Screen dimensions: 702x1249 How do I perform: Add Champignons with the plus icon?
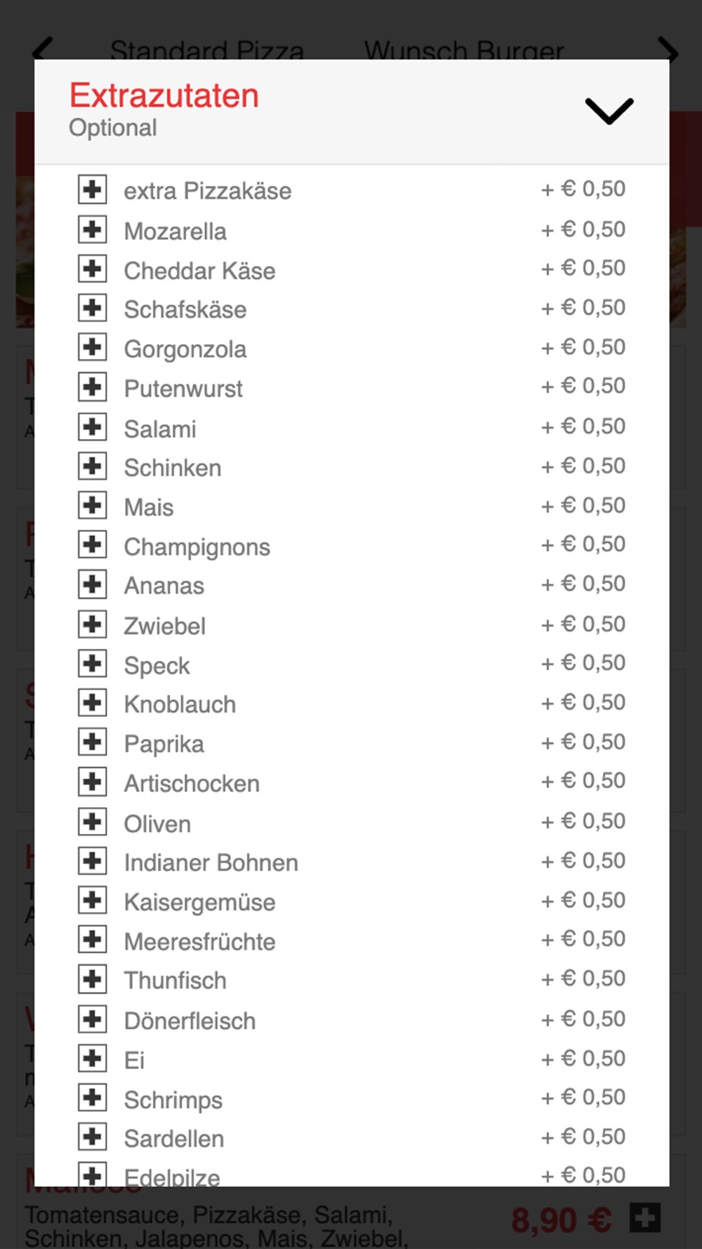point(92,544)
